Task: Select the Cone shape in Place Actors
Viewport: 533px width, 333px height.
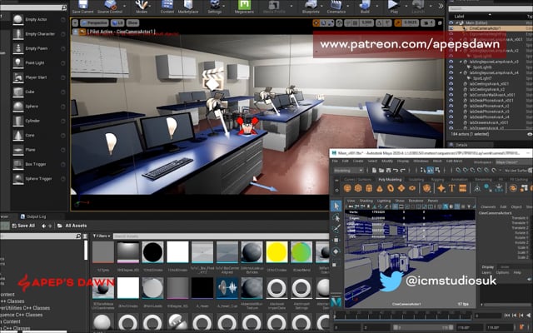Action: [x=18, y=135]
